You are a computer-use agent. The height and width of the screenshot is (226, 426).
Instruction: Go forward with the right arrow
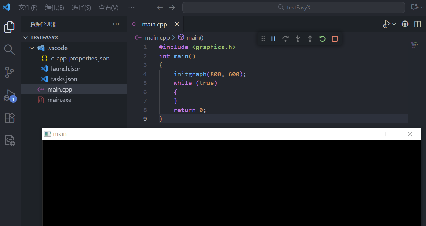(172, 7)
